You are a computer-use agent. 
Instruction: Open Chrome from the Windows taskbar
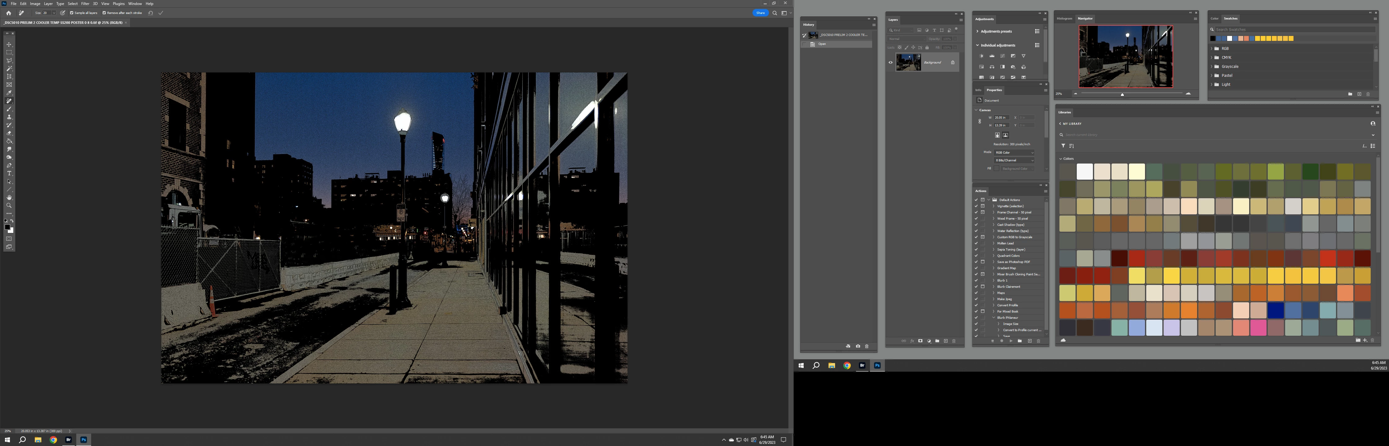pos(53,440)
